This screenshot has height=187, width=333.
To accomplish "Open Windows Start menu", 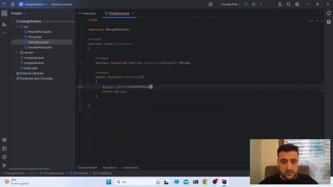I will click(x=109, y=182).
